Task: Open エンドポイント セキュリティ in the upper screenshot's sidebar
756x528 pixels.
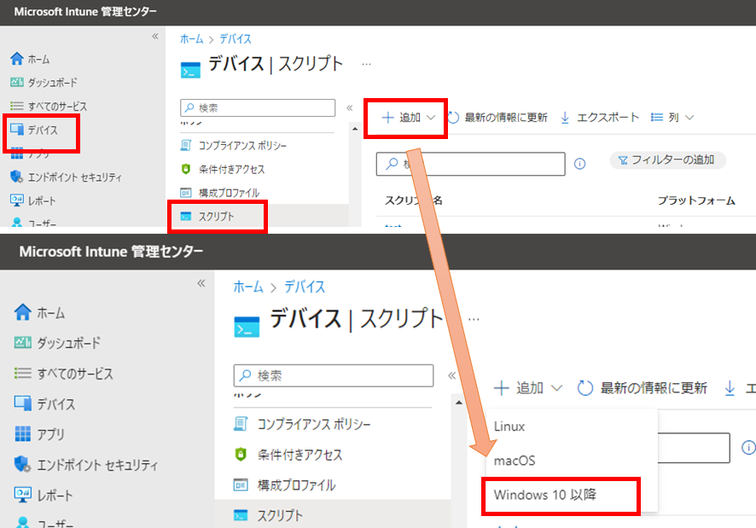Action: pos(66,177)
